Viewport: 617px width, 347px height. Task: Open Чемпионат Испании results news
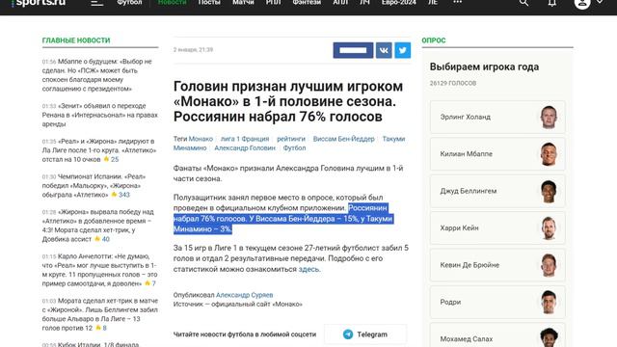[x=94, y=186]
